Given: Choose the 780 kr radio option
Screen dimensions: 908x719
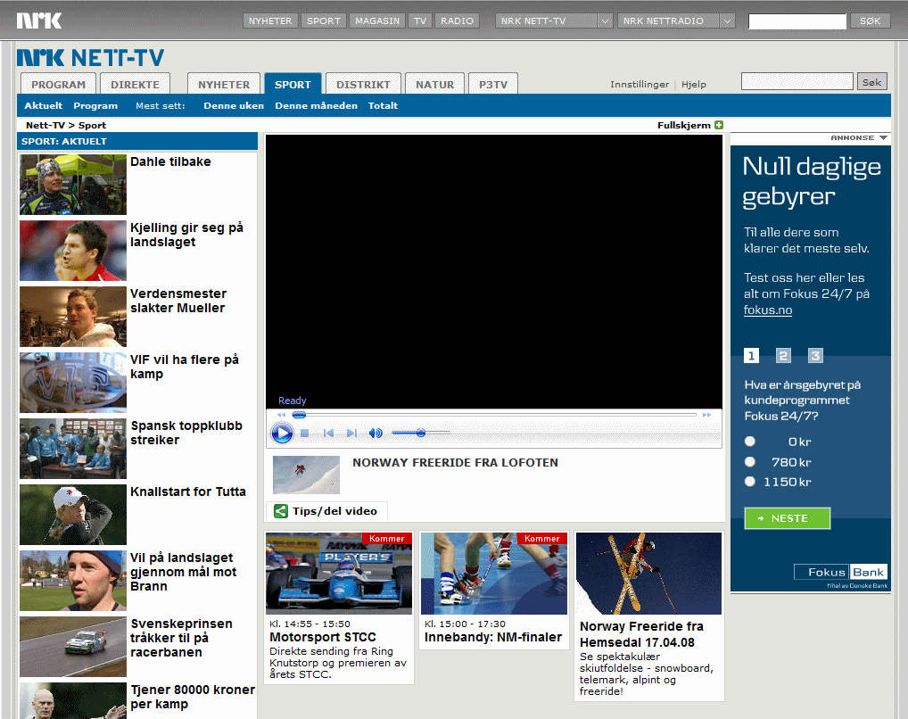Looking at the screenshot, I should click(x=750, y=462).
